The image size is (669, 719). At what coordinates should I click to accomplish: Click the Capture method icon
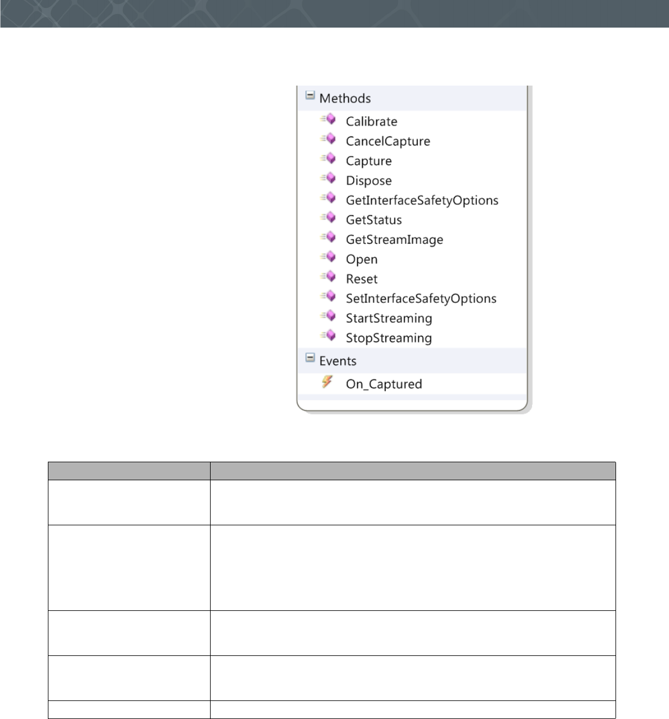pyautogui.click(x=328, y=159)
